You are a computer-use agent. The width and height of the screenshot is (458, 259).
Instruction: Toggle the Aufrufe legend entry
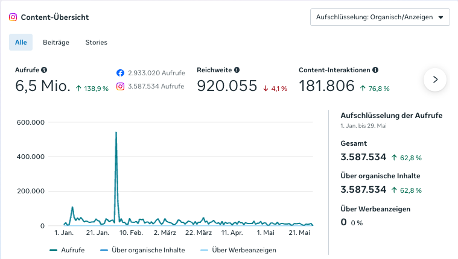(x=67, y=250)
